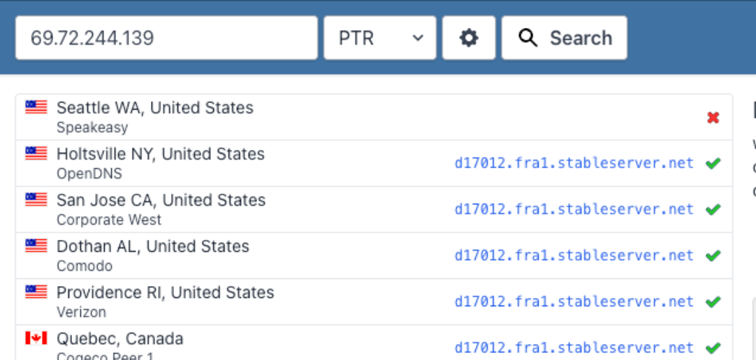Click the green checkmark for Holtsville NY
Screen dimensions: 756x360
tap(713, 164)
